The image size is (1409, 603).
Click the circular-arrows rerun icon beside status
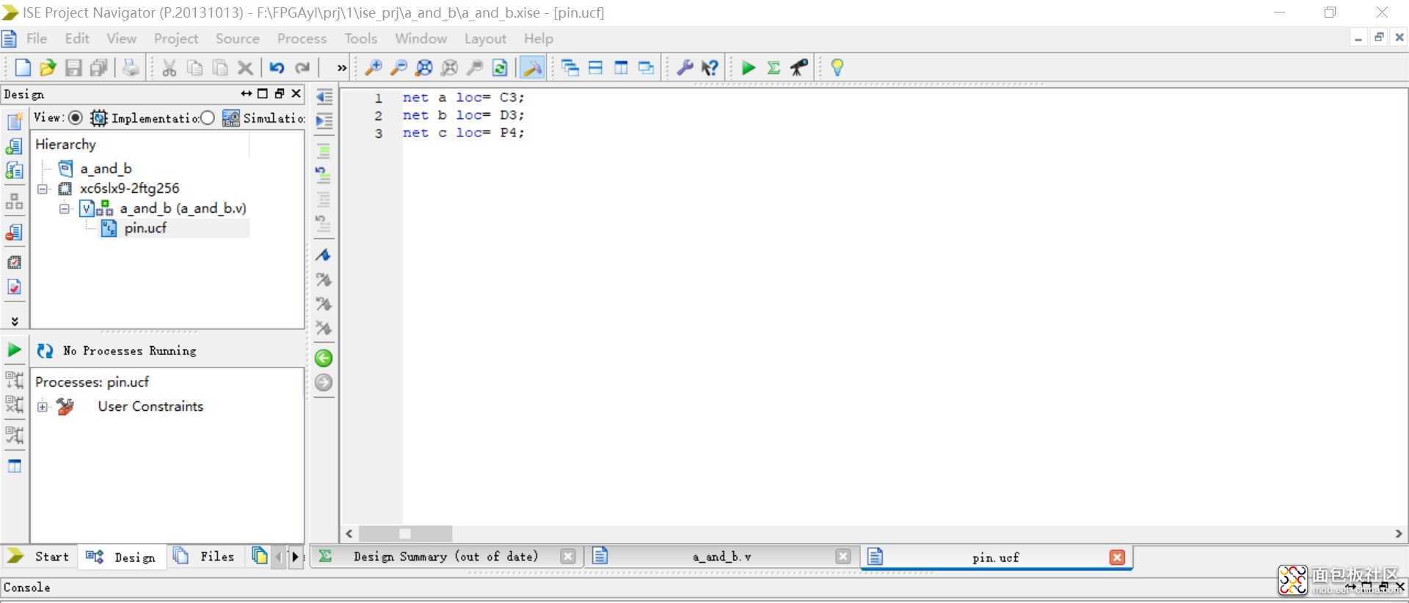point(45,351)
